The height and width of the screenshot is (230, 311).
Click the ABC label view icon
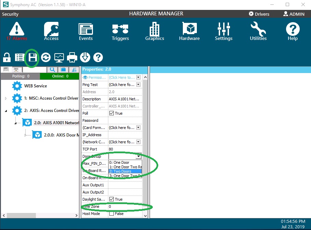[6, 69]
